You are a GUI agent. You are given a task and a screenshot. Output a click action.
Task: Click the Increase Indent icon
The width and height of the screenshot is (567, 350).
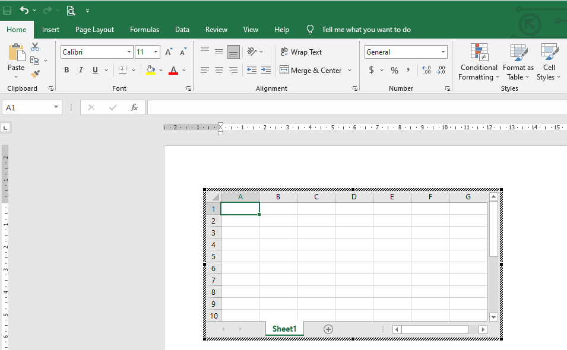click(266, 70)
